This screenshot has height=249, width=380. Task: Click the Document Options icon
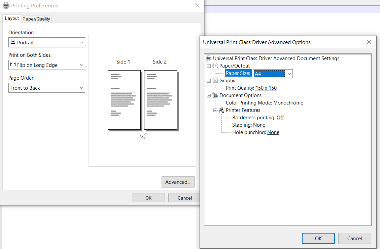coord(215,95)
